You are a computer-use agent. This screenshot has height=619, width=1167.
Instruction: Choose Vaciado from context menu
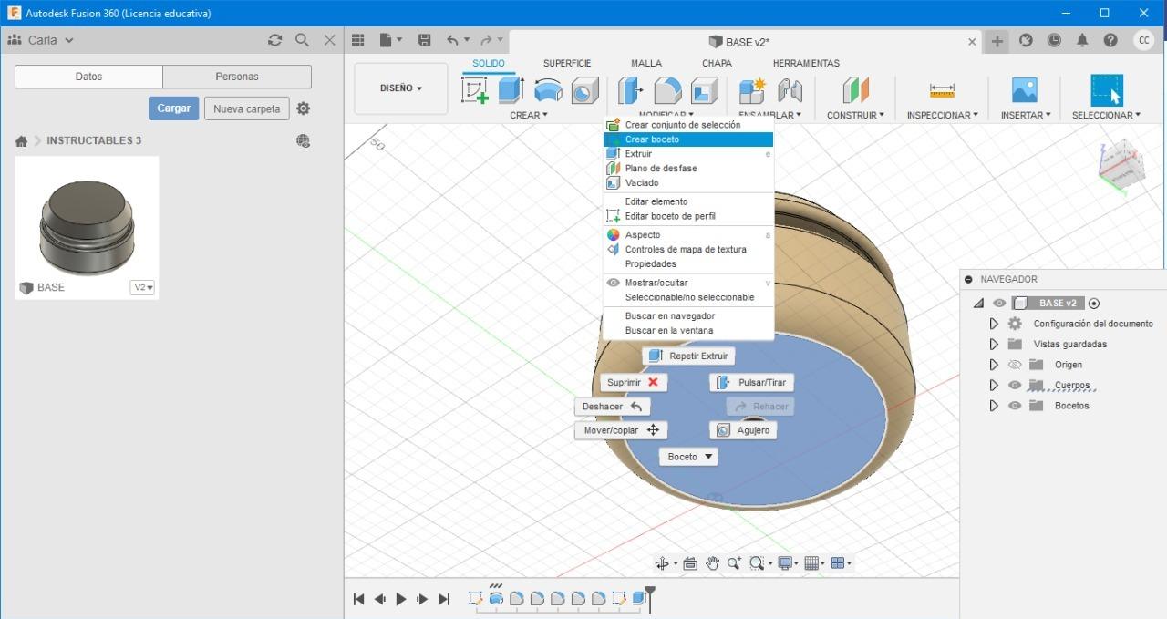(688, 183)
